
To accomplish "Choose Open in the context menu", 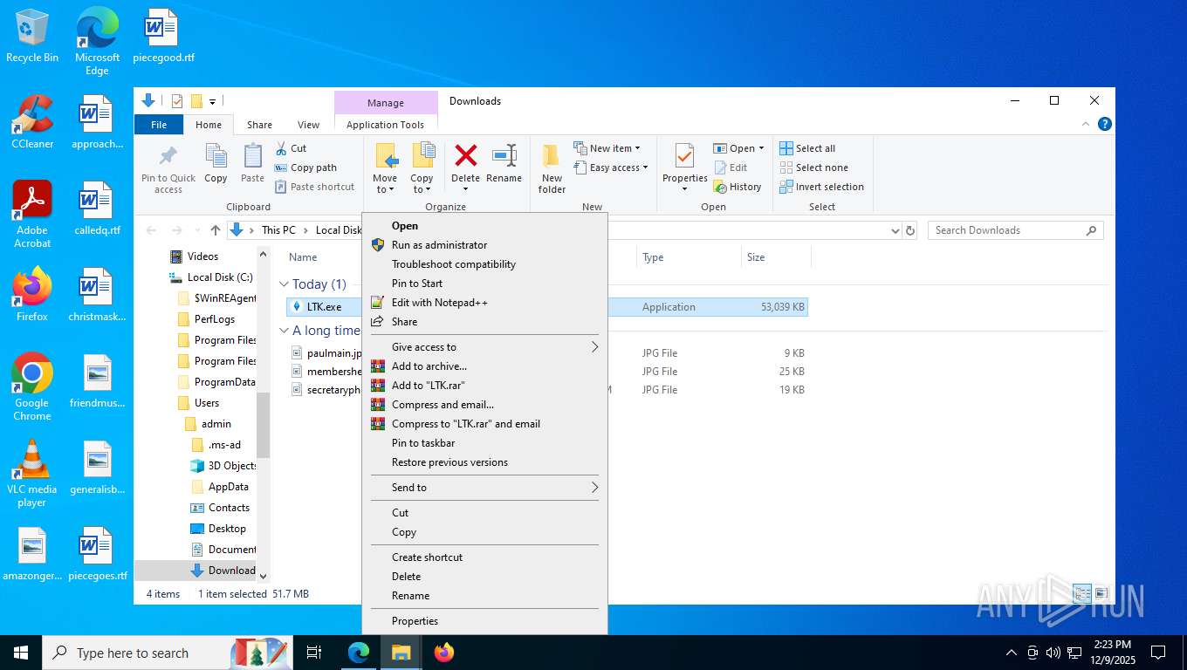I will 484,226.
